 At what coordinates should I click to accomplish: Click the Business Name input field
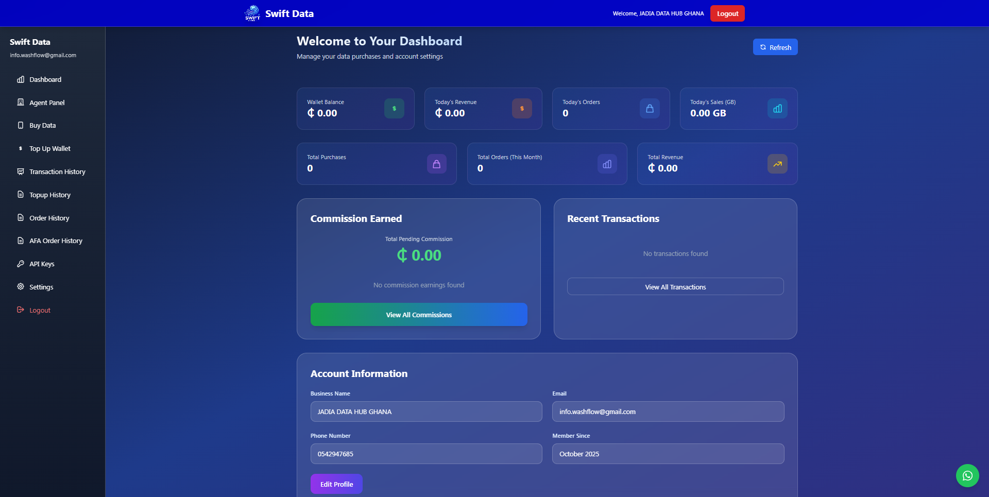pos(426,412)
